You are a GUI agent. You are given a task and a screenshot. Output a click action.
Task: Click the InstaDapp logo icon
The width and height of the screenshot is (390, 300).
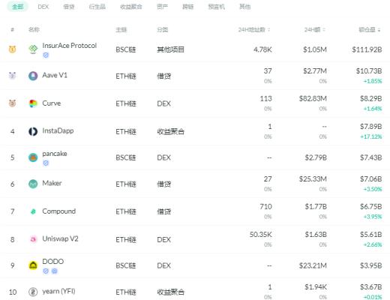33,131
